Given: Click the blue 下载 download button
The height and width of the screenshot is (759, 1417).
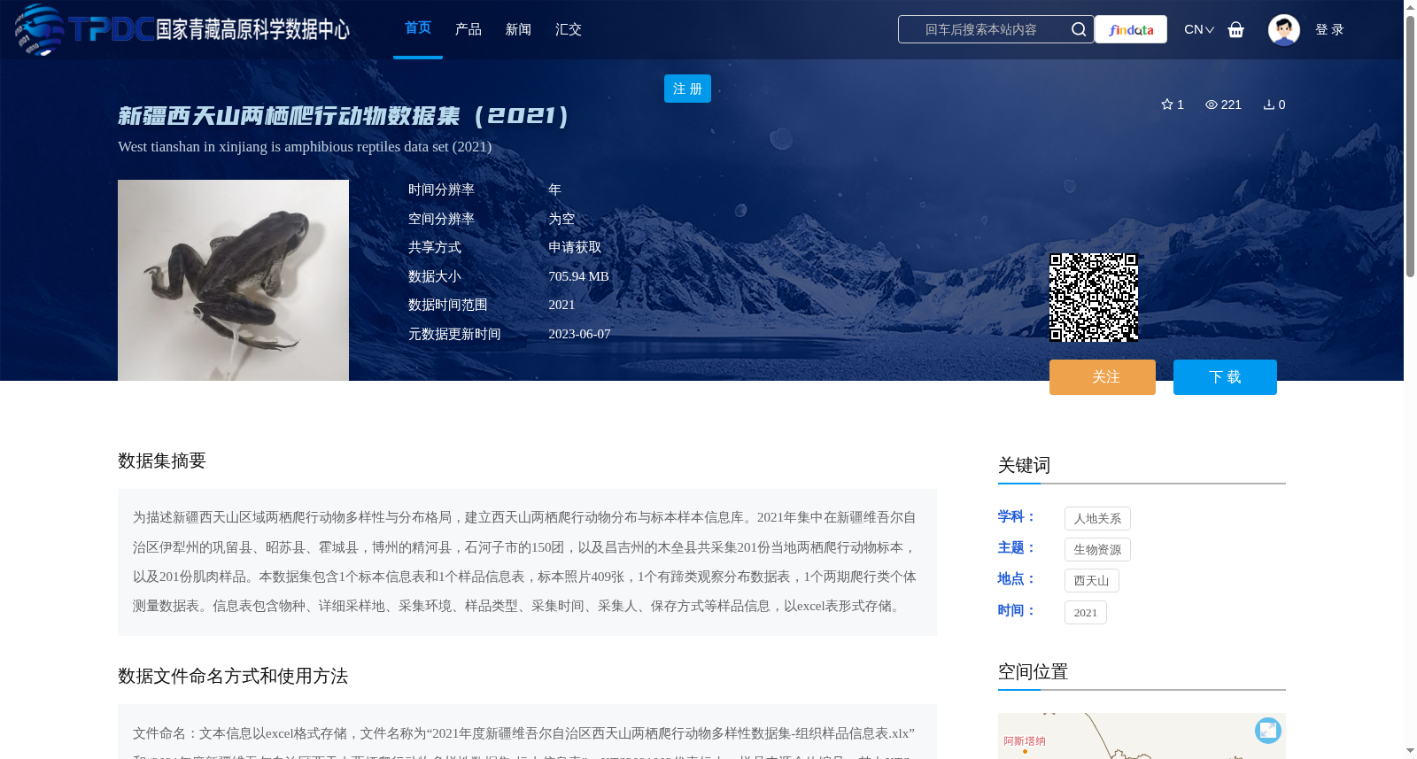Looking at the screenshot, I should coord(1225,377).
